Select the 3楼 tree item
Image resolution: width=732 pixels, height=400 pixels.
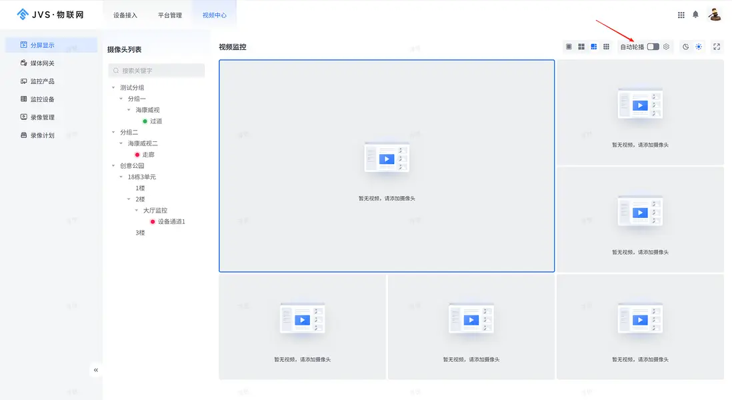point(140,233)
